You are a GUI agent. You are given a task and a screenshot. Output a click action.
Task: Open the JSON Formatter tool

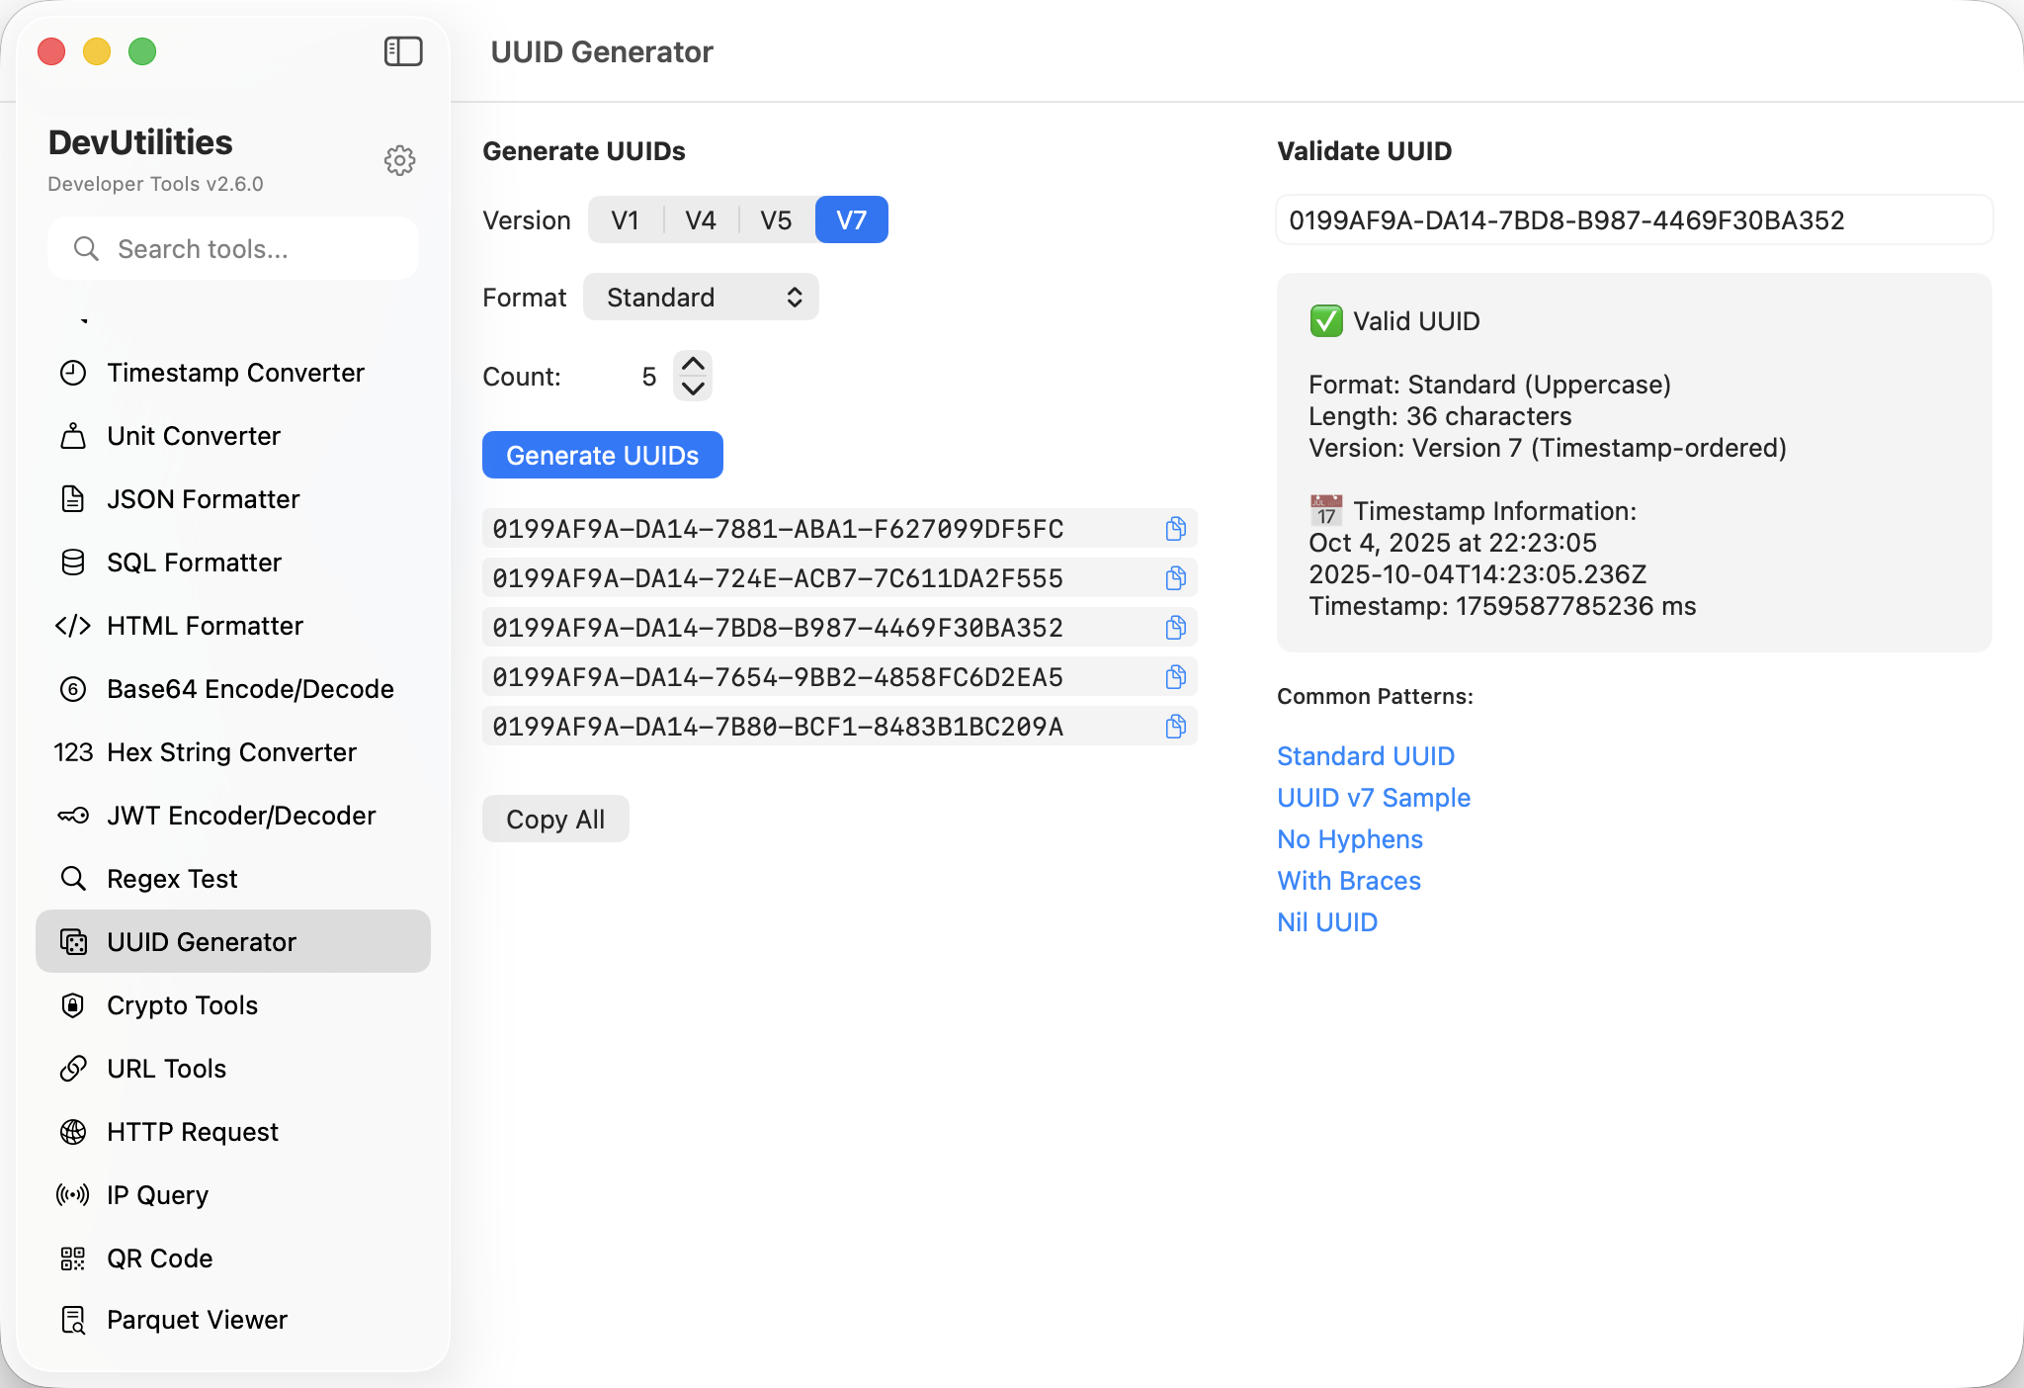[x=203, y=499]
